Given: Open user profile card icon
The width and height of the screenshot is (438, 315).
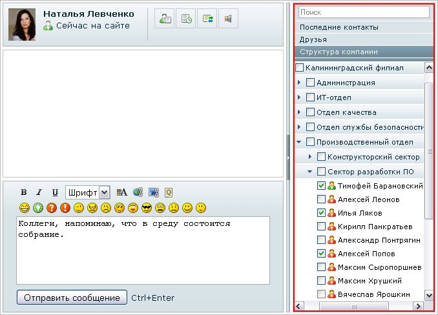Looking at the screenshot, I should [x=165, y=19].
